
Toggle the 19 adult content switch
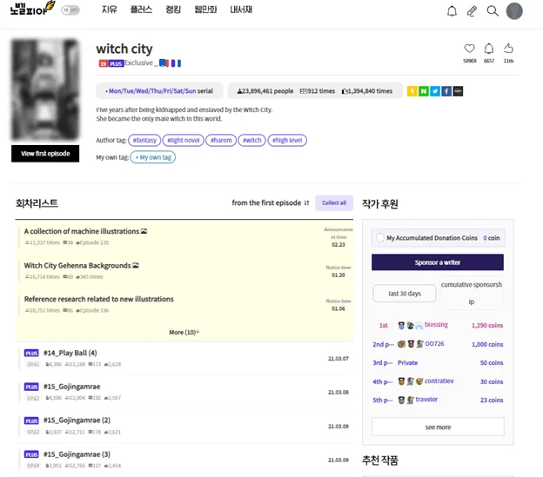click(70, 10)
